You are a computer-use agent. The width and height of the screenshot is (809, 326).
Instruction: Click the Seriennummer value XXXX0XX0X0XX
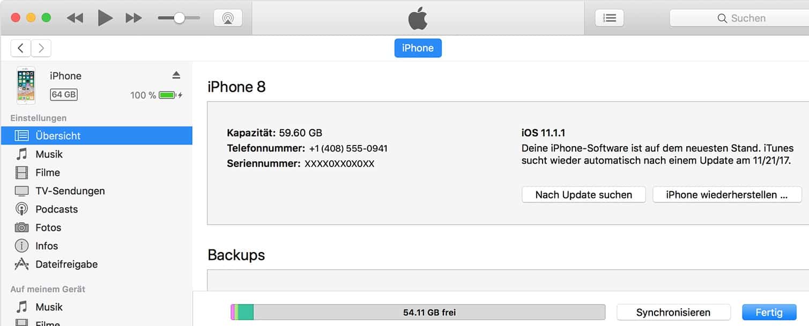pyautogui.click(x=339, y=164)
